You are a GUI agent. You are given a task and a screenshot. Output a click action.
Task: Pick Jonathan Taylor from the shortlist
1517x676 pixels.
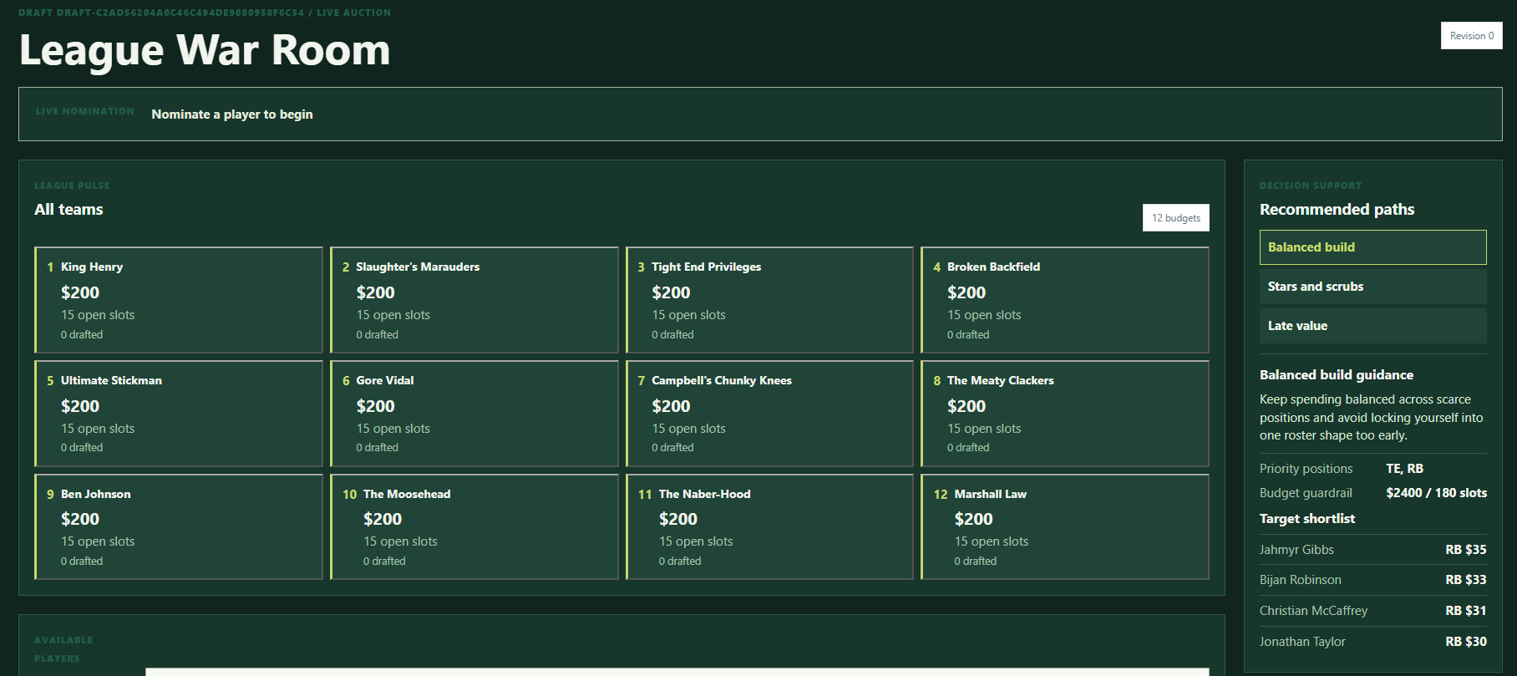pyautogui.click(x=1372, y=642)
